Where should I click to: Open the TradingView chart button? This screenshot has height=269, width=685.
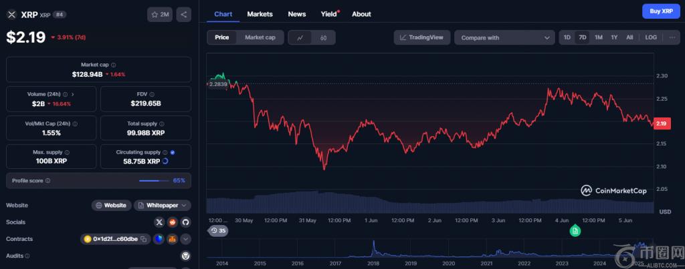(421, 37)
